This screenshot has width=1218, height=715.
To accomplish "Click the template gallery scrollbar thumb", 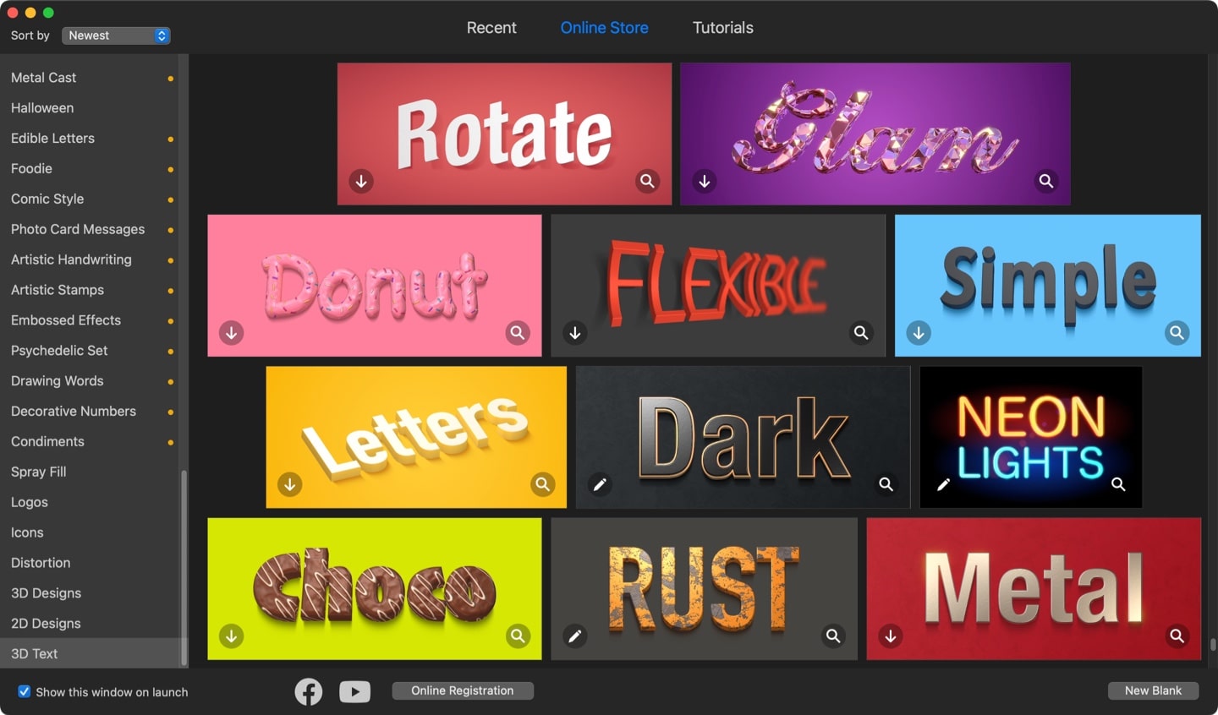I will (x=1213, y=645).
